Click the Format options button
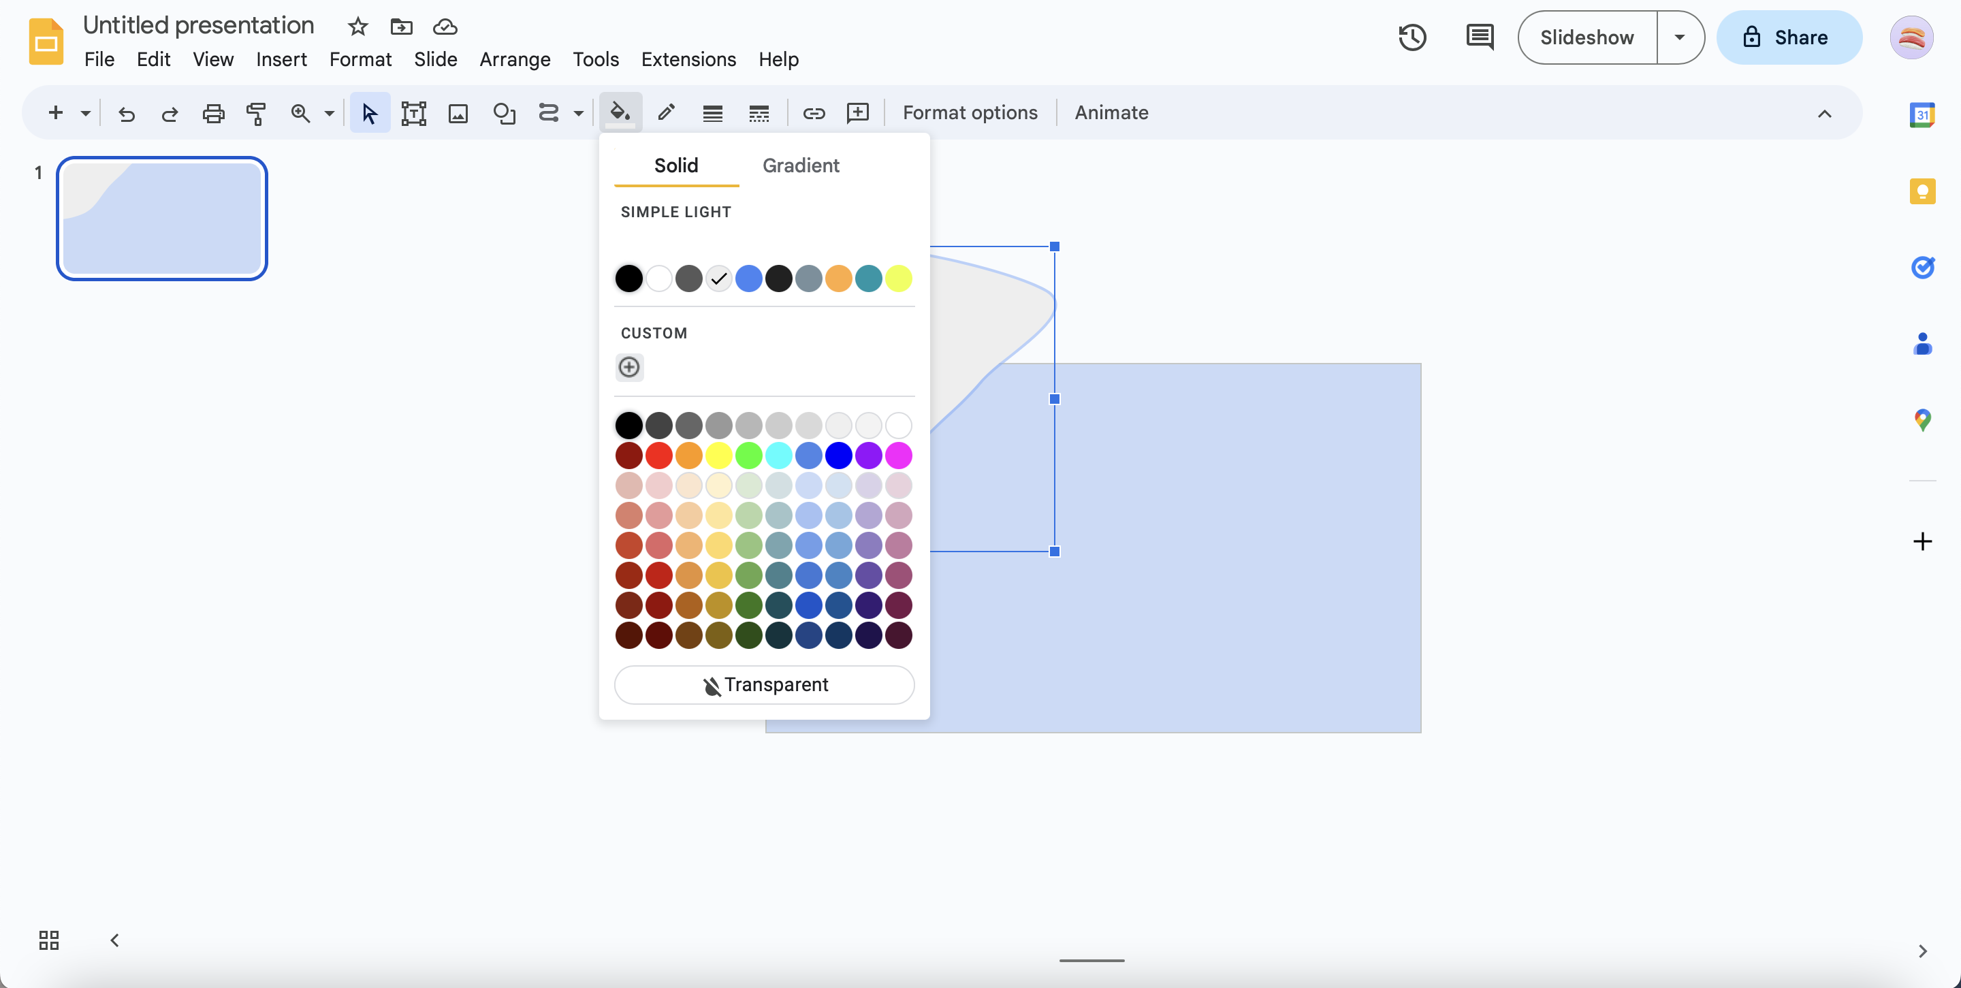The width and height of the screenshot is (1961, 988). click(970, 112)
